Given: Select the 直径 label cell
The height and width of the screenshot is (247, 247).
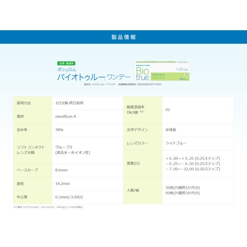Looking at the screenshot, I should 33,184.
